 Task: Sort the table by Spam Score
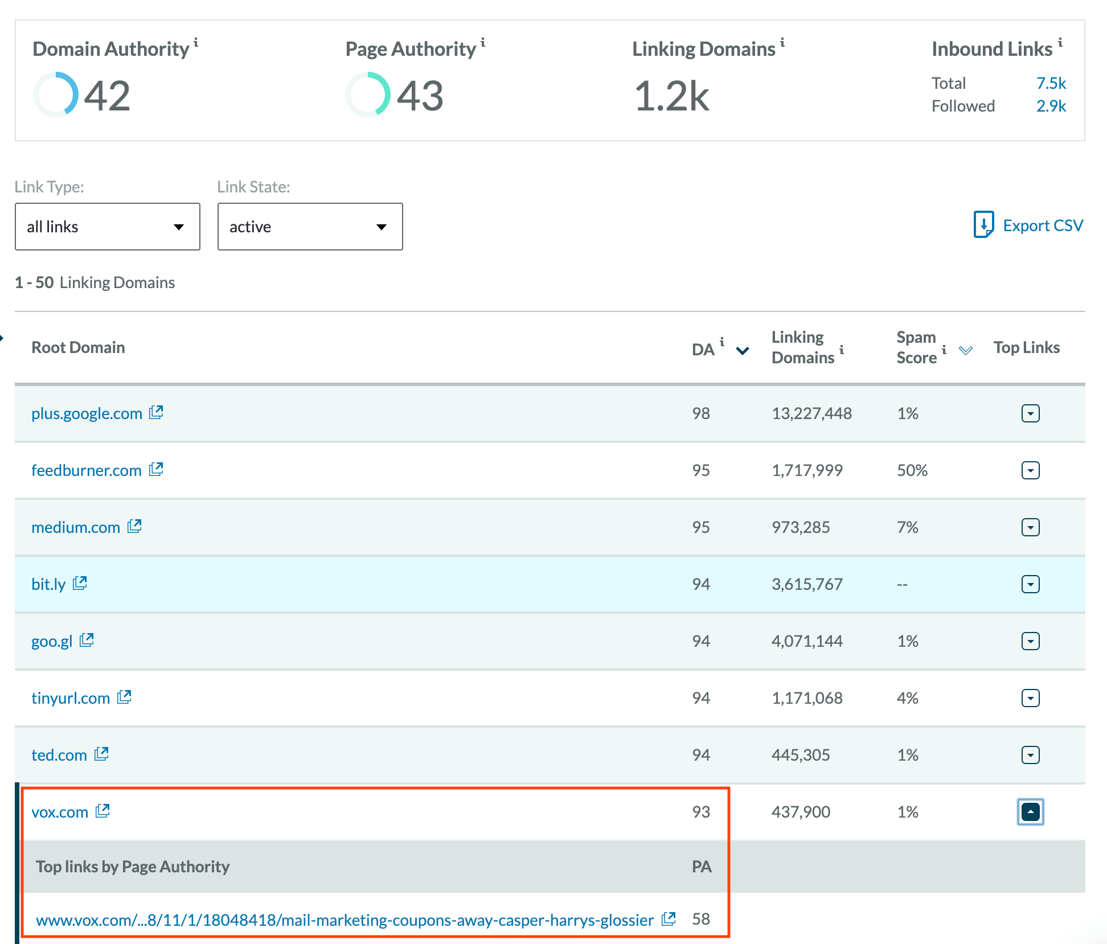pyautogui.click(x=965, y=350)
